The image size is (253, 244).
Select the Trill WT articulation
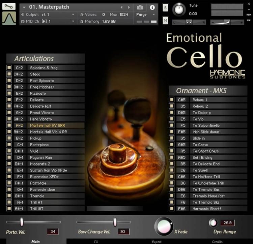coord(56,209)
